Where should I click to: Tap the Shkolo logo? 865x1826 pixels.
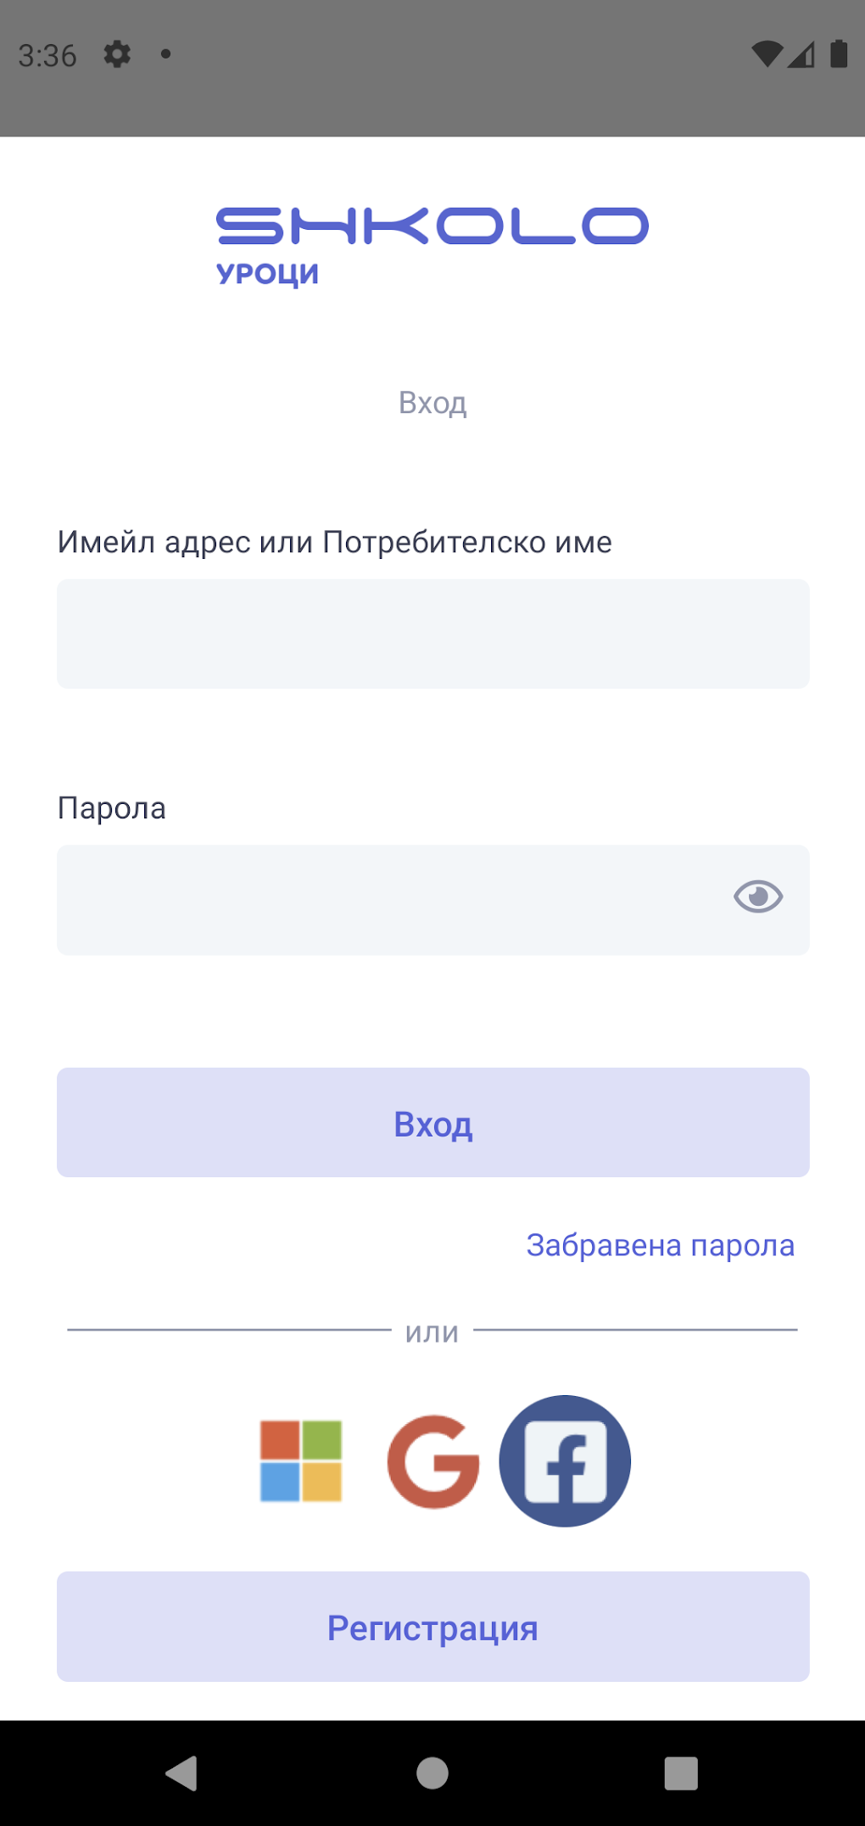pyautogui.click(x=432, y=226)
